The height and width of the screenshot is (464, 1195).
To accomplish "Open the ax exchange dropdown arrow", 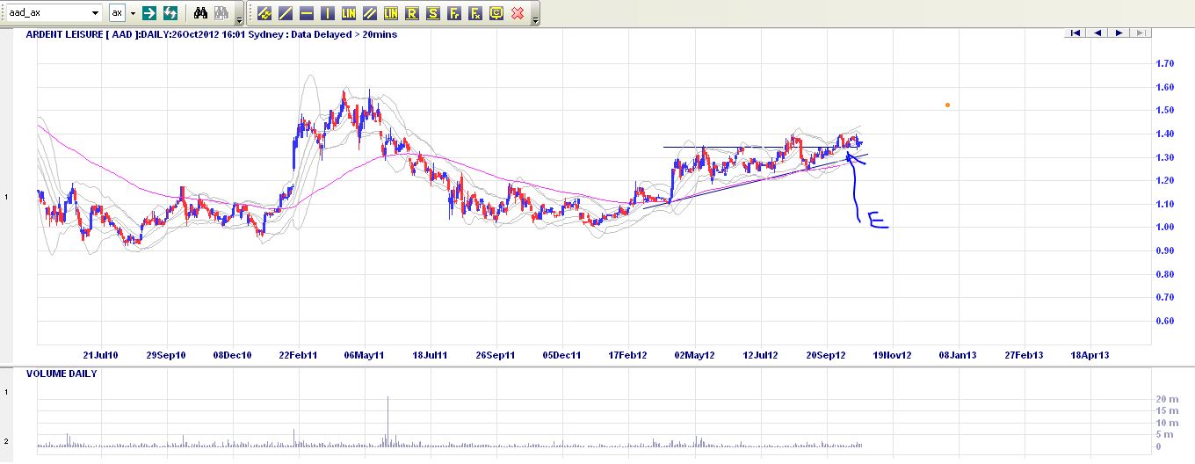I will point(133,13).
